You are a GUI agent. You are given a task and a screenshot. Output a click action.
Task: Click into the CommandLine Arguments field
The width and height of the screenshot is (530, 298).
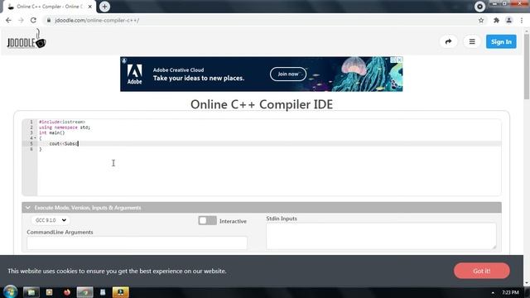click(x=137, y=243)
